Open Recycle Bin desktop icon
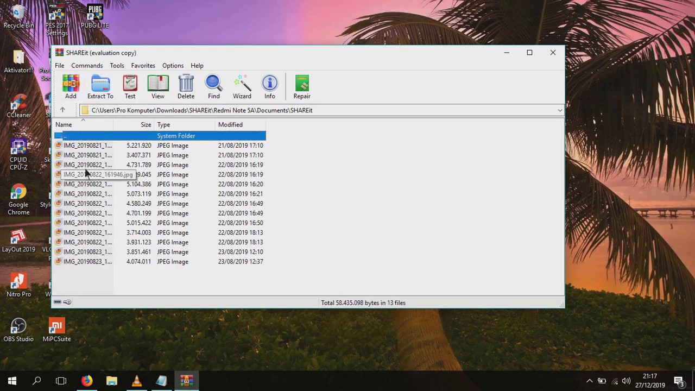Screen dimensions: 695x391 [x=18, y=16]
